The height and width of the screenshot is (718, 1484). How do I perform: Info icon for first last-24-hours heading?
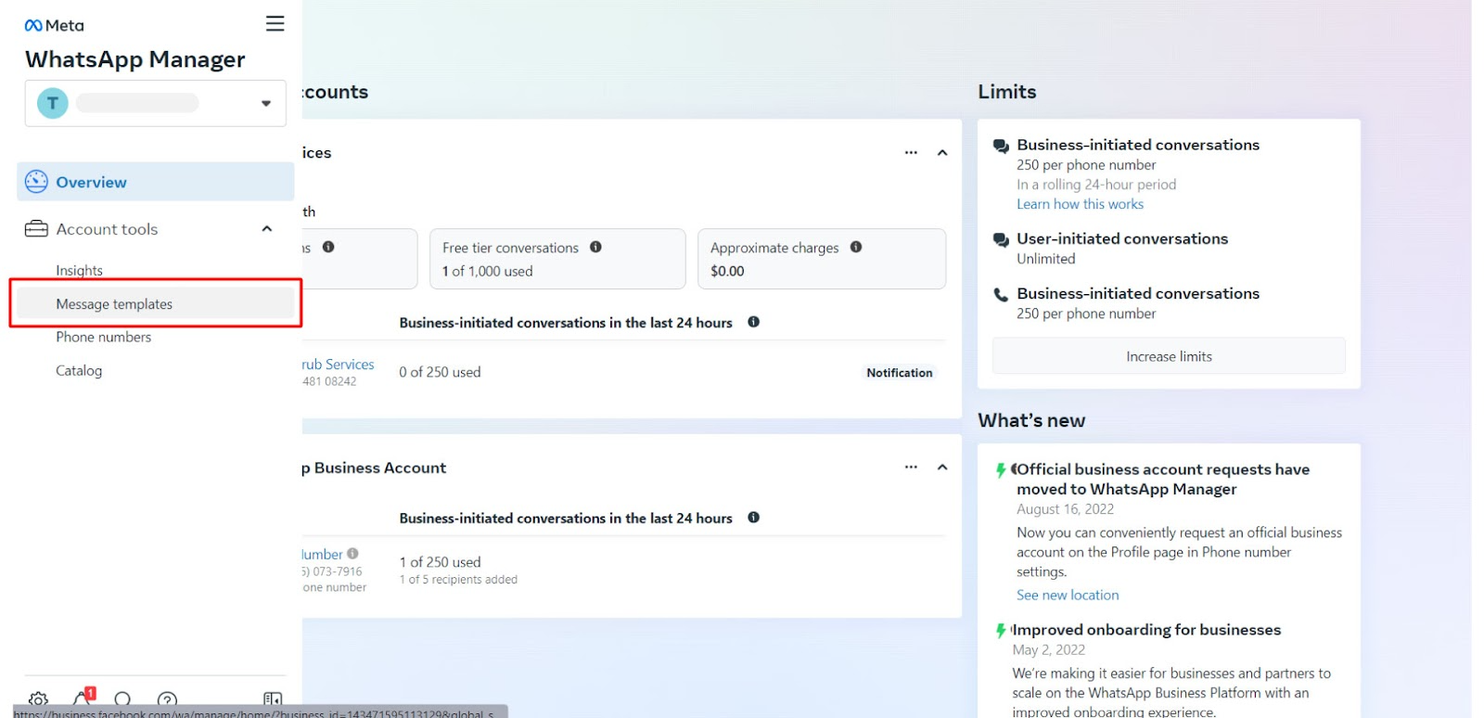pyautogui.click(x=753, y=322)
